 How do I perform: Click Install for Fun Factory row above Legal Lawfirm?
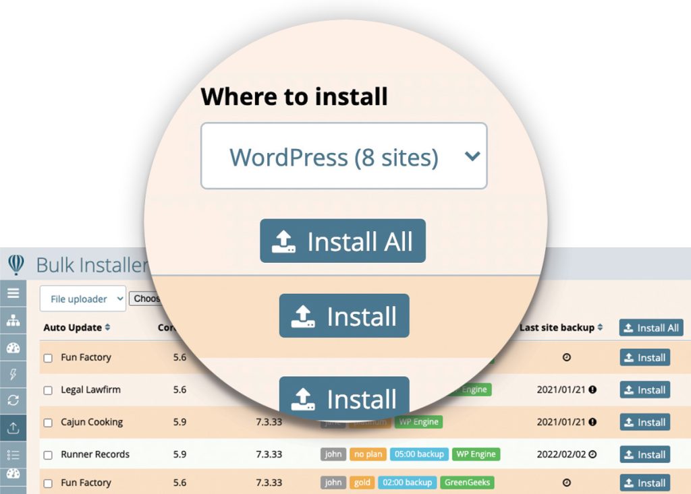tap(644, 357)
